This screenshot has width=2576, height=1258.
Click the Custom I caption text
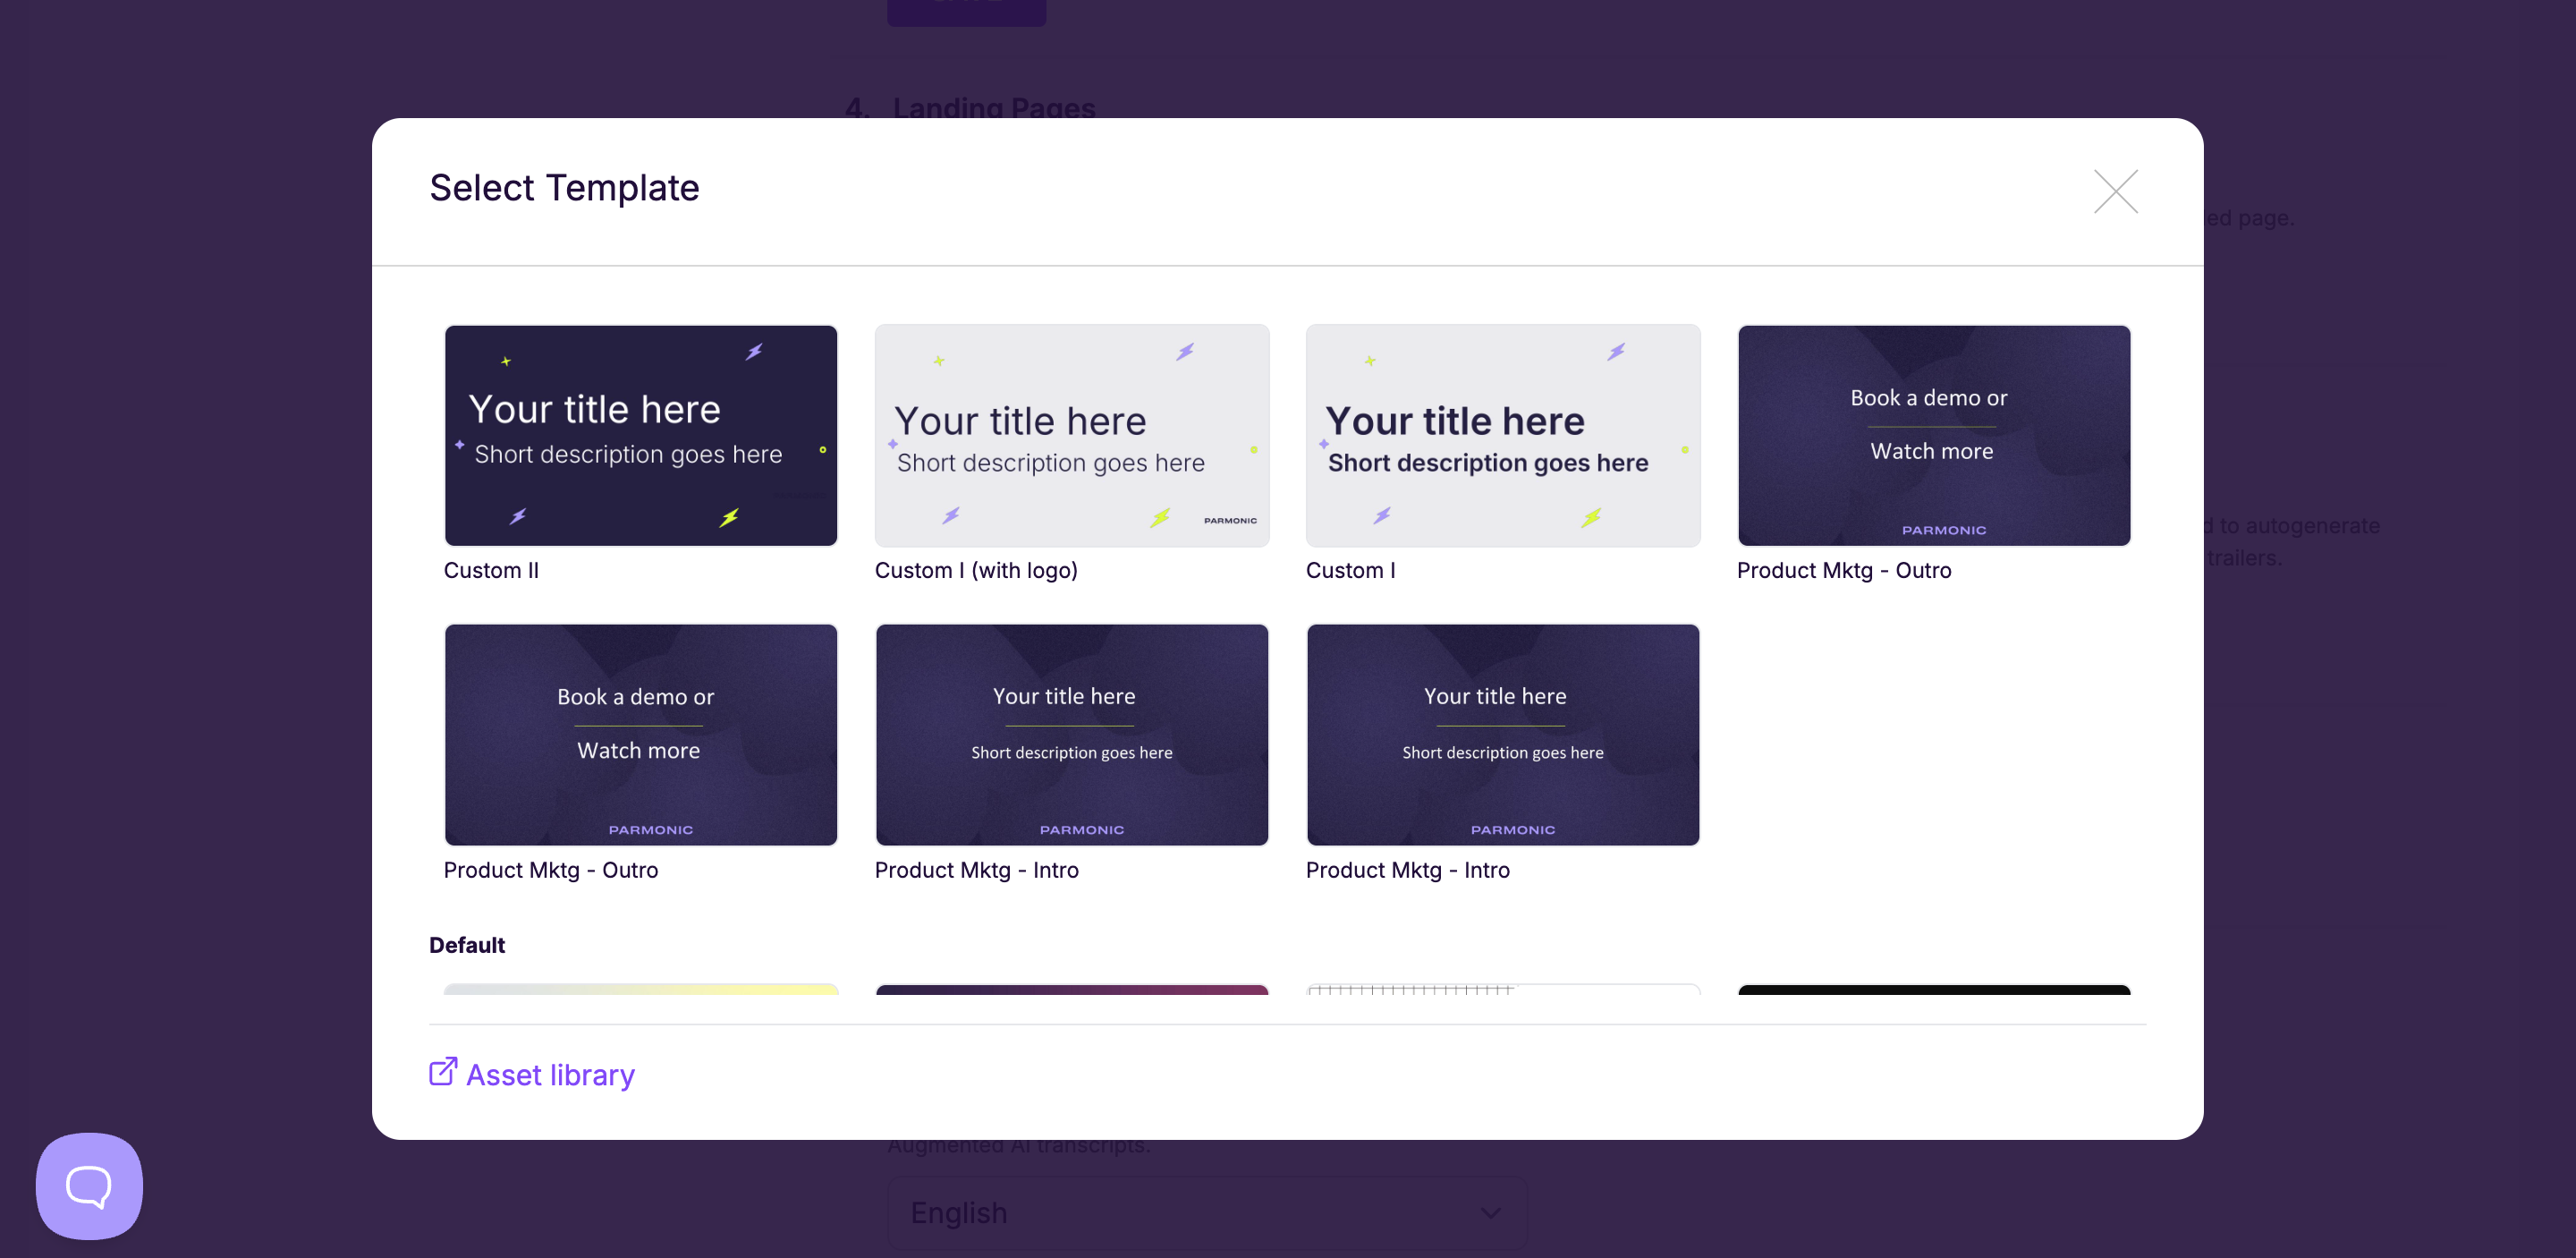point(1350,570)
